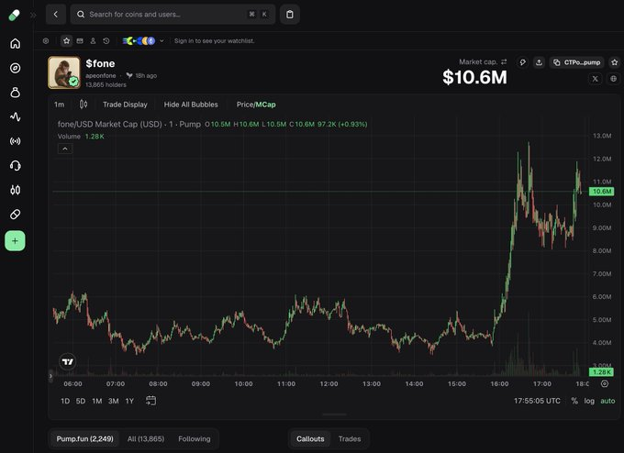Switch to the Following tab
The width and height of the screenshot is (624, 453).
pyautogui.click(x=195, y=438)
